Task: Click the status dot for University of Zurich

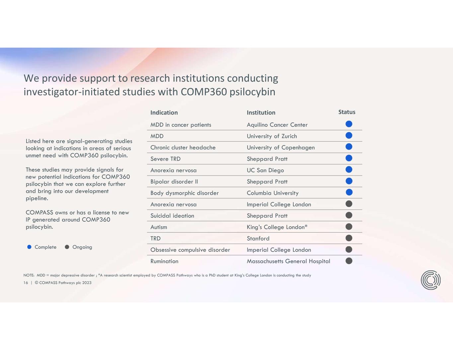Action: pyautogui.click(x=349, y=135)
